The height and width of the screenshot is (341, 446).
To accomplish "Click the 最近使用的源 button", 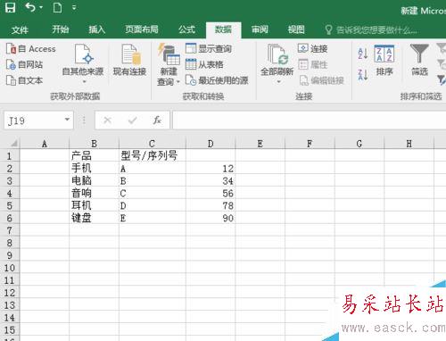I will tap(217, 80).
